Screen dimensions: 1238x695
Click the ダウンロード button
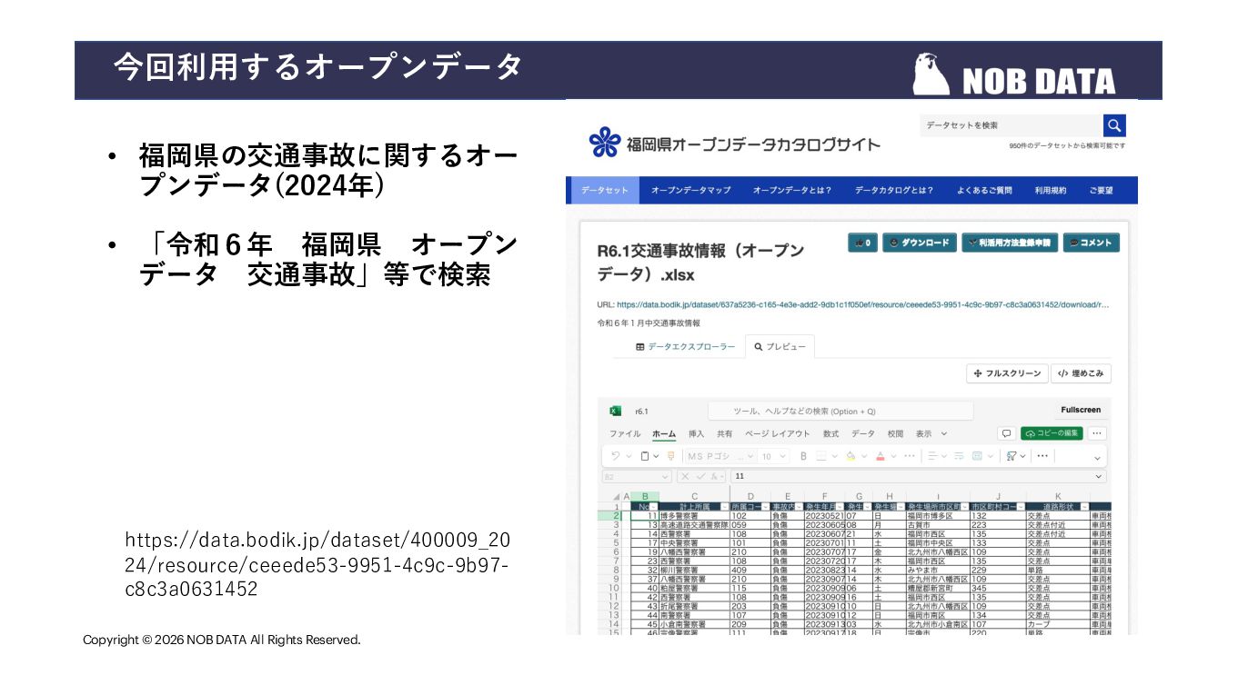(920, 243)
